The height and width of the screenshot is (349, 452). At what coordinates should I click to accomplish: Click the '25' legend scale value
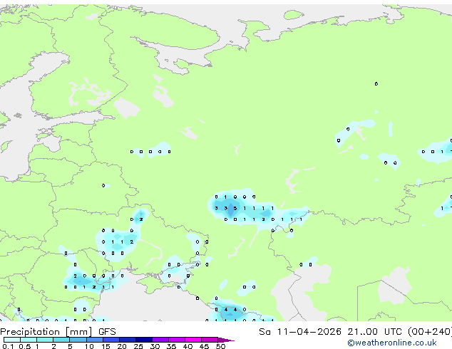tap(138, 346)
